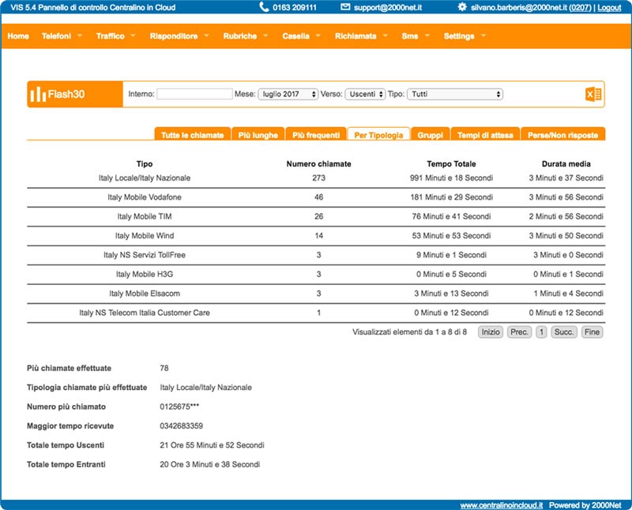Expand the Rubriche menu arrow
632x510 pixels.
click(x=265, y=36)
